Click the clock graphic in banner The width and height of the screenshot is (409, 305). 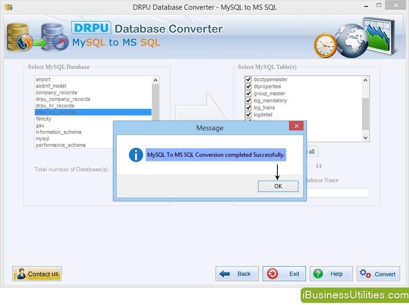pyautogui.click(x=325, y=46)
